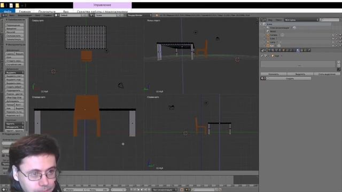The width and height of the screenshot is (342, 192).
Task: Open the Particles properties tab
Action: 305,50
